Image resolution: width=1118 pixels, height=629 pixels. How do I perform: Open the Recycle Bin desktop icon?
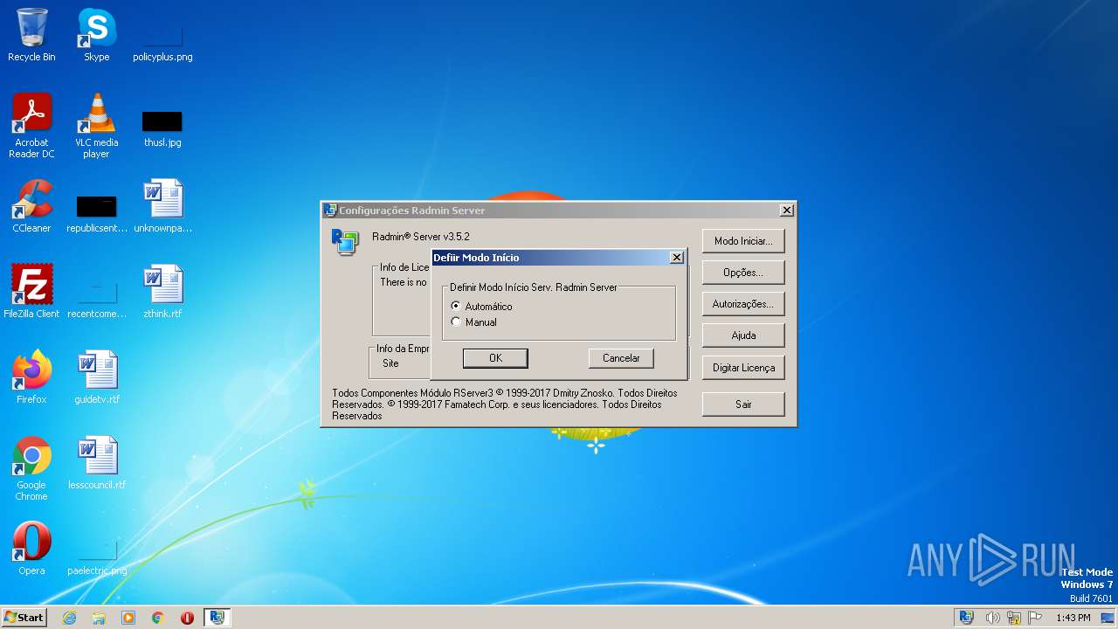click(31, 35)
